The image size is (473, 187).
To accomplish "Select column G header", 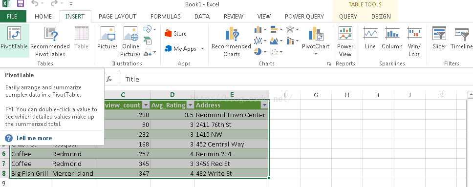I will [316, 95].
